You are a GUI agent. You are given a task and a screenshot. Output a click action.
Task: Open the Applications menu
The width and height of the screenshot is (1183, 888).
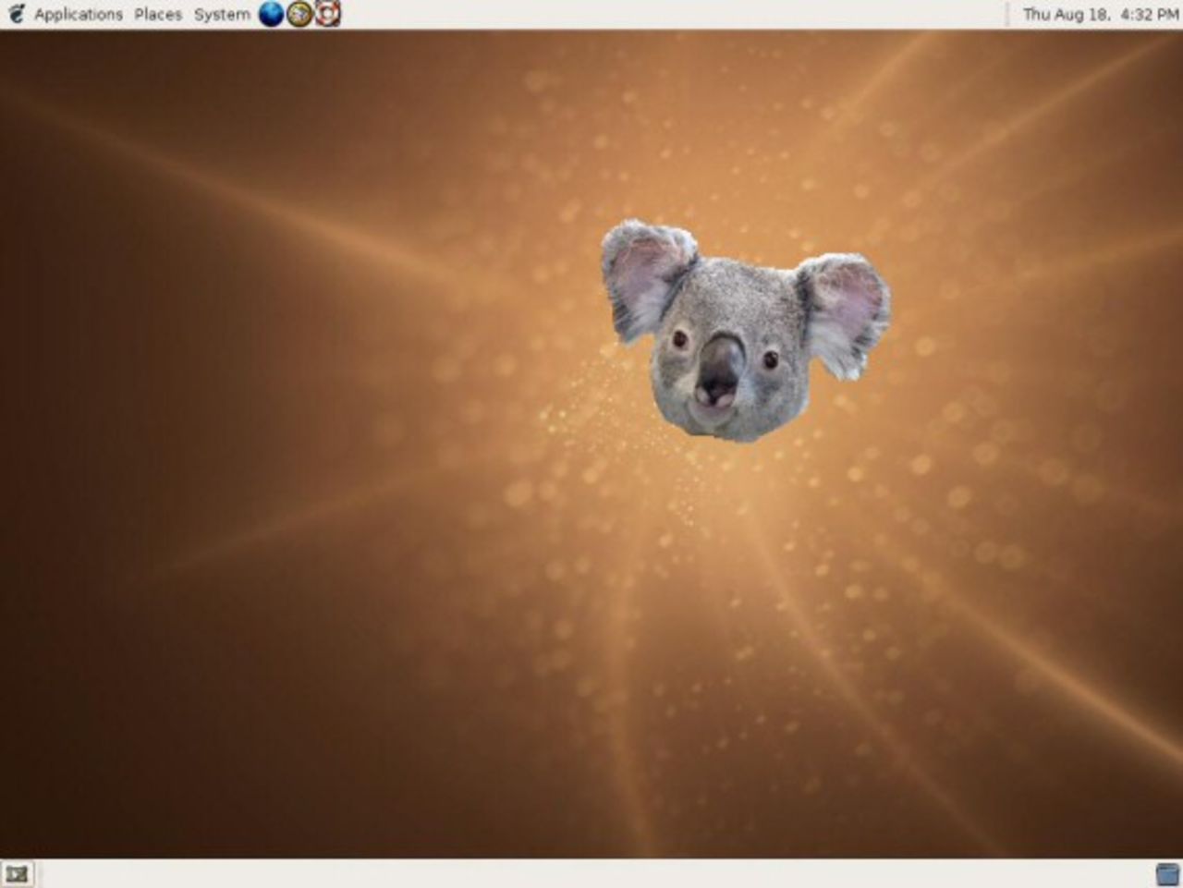click(x=79, y=15)
